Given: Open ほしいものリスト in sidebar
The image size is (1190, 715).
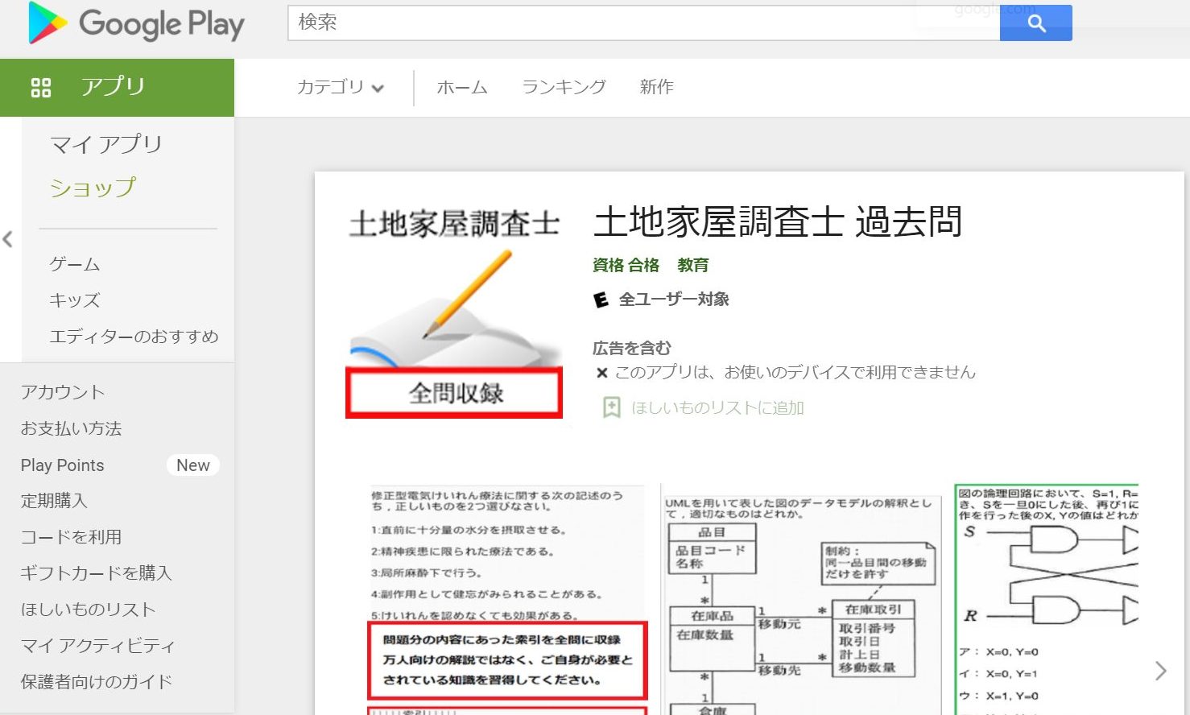Looking at the screenshot, I should tap(89, 610).
